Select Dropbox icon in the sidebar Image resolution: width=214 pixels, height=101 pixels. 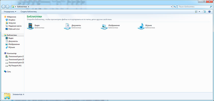pyautogui.click(x=7, y=20)
